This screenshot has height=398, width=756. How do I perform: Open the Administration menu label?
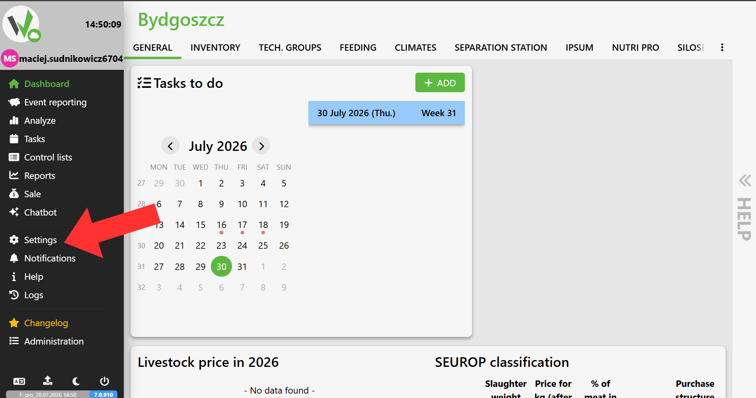click(54, 341)
